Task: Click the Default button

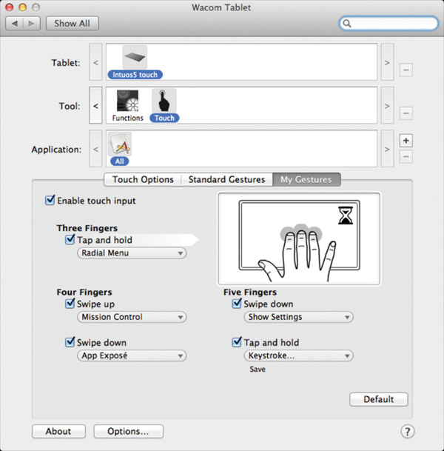Action: point(378,399)
